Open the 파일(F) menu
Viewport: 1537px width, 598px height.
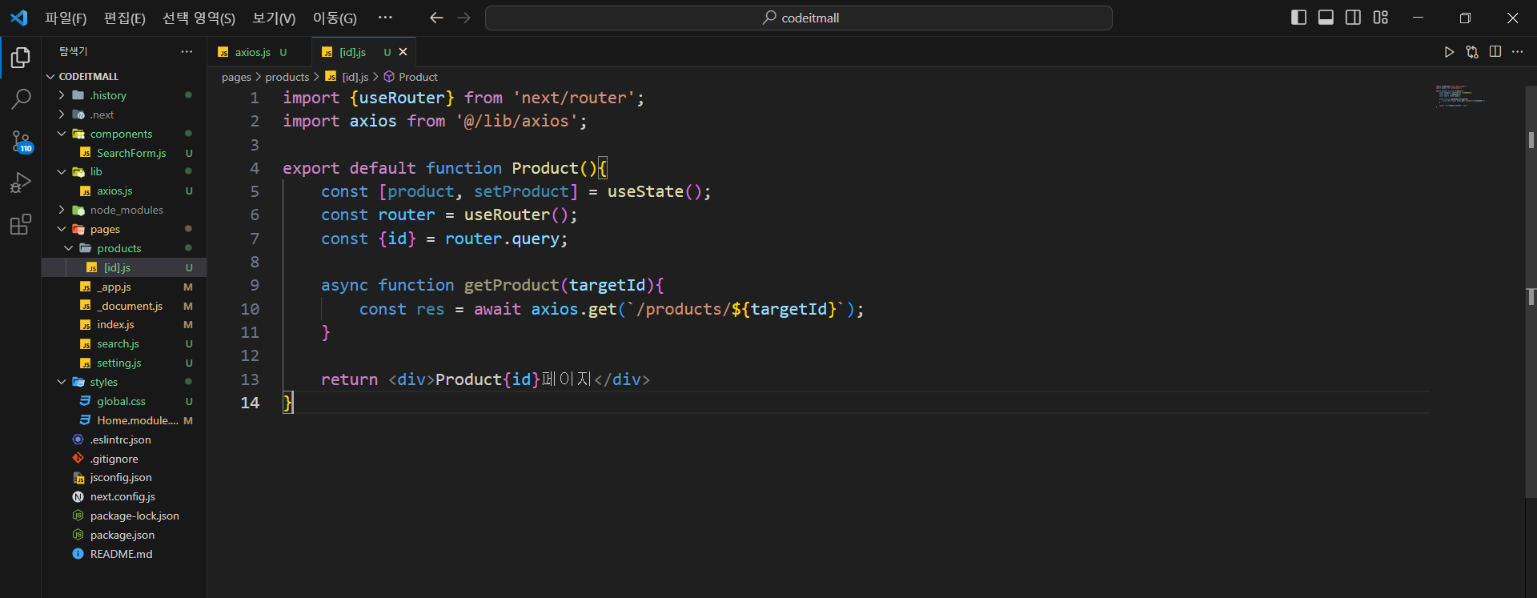[66, 18]
